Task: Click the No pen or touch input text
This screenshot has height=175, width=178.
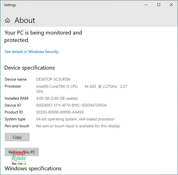Action: click(x=78, y=126)
